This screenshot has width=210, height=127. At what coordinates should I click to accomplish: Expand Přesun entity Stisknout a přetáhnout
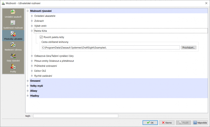point(32,61)
